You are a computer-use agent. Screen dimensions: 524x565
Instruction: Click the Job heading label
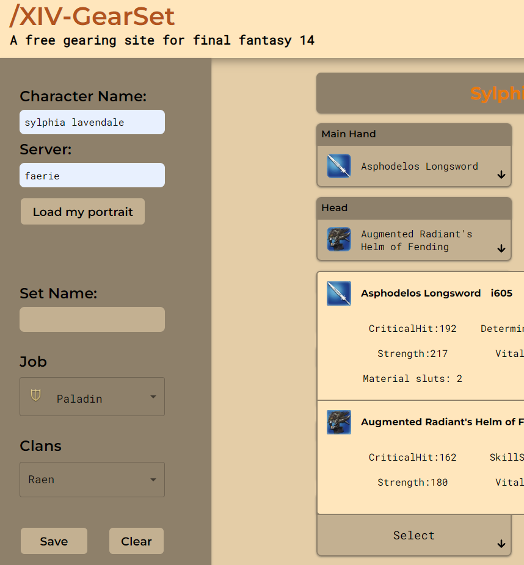(x=33, y=362)
